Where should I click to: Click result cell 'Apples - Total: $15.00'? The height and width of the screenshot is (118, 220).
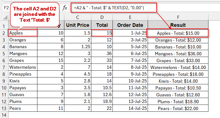[178, 33]
